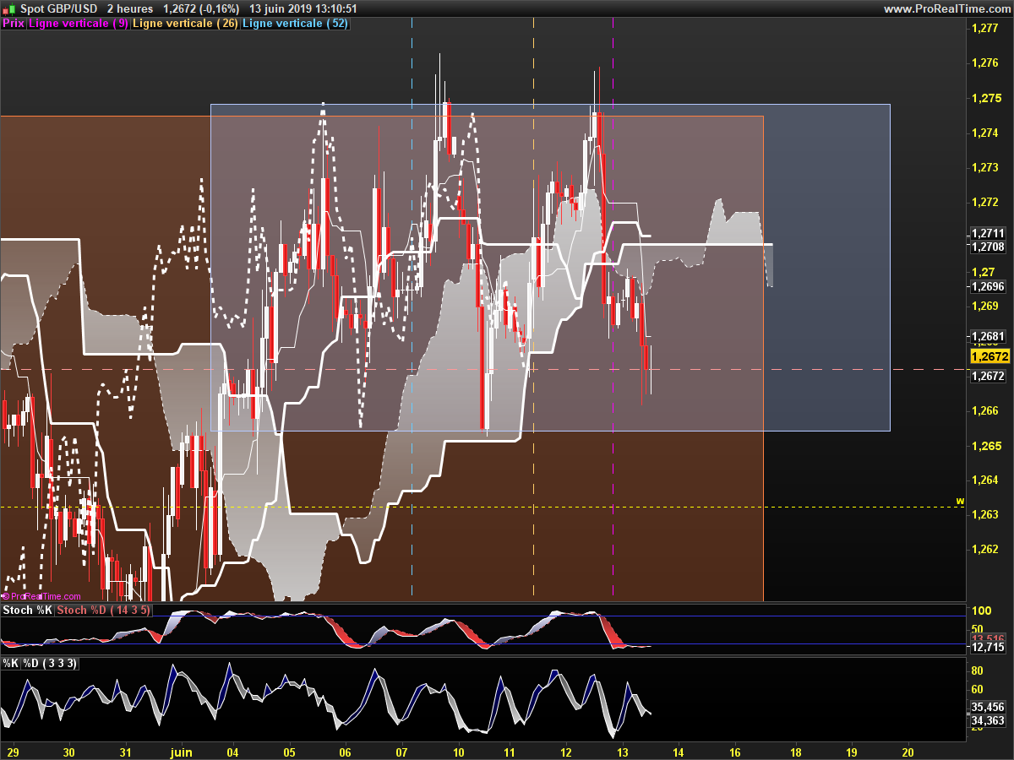Viewport: 1014px width, 760px height.
Task: Click the 1,275 price axis label
Action: coord(985,98)
